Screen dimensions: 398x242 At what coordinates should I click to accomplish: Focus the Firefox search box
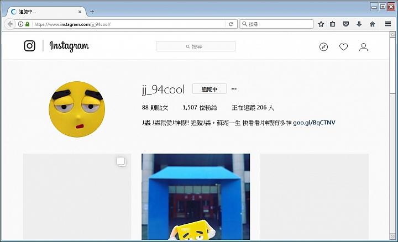pyautogui.click(x=276, y=24)
